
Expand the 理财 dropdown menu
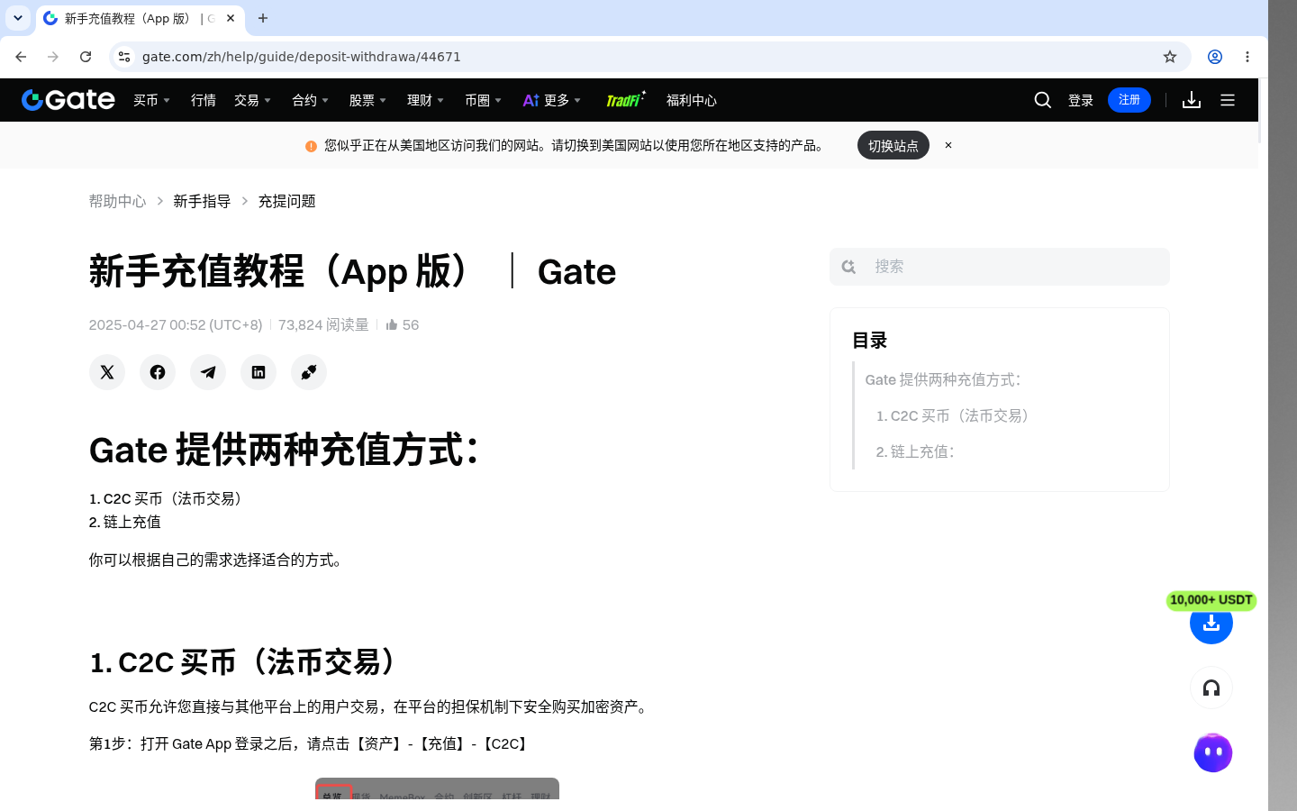tap(426, 100)
